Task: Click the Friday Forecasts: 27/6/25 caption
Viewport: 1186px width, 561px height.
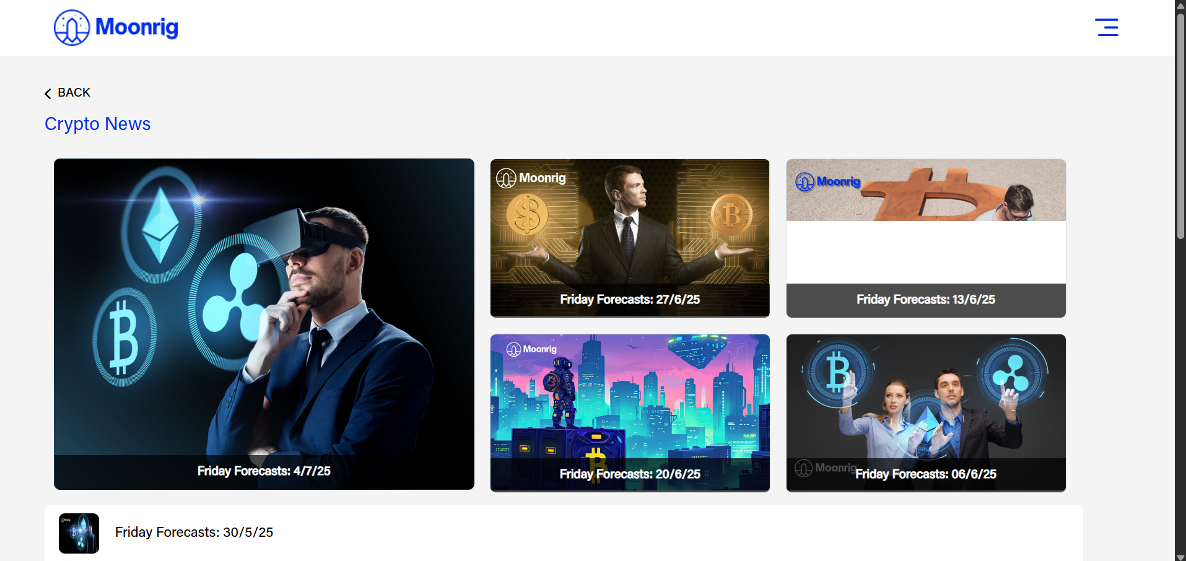Action: 630,300
